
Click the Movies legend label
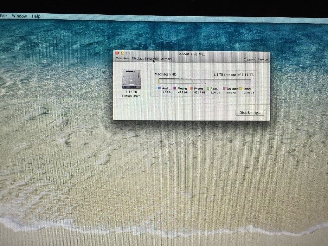[x=182, y=89]
